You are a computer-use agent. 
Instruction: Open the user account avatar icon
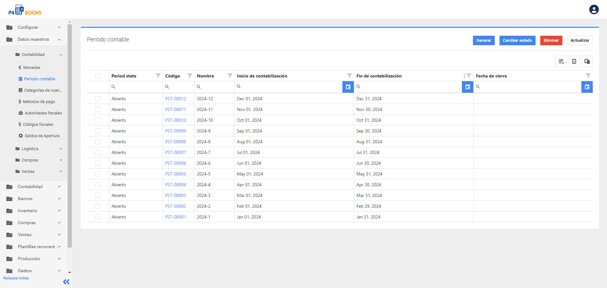[x=594, y=9]
